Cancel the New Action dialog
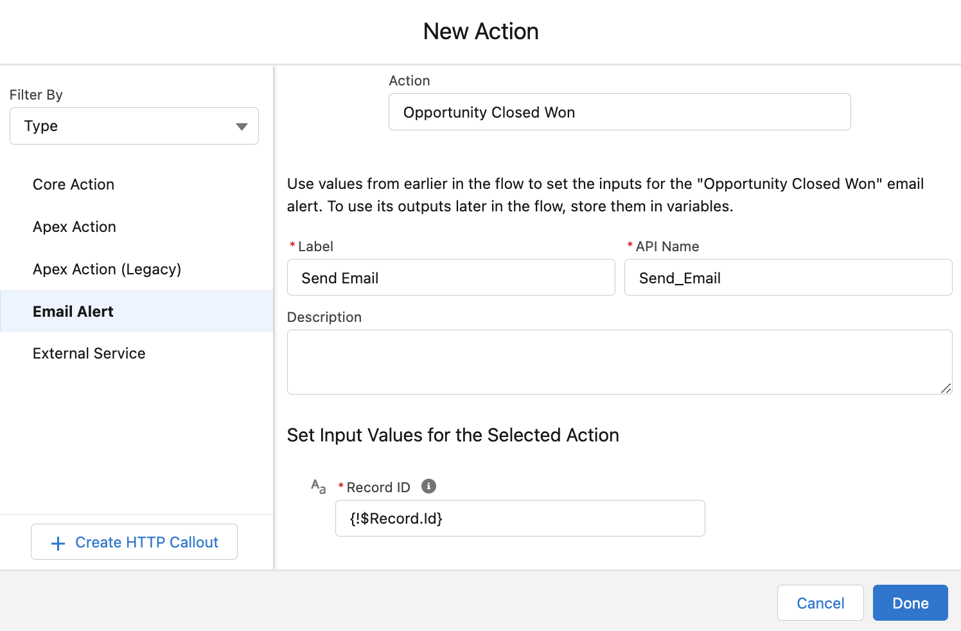The image size is (961, 631). [x=820, y=603]
